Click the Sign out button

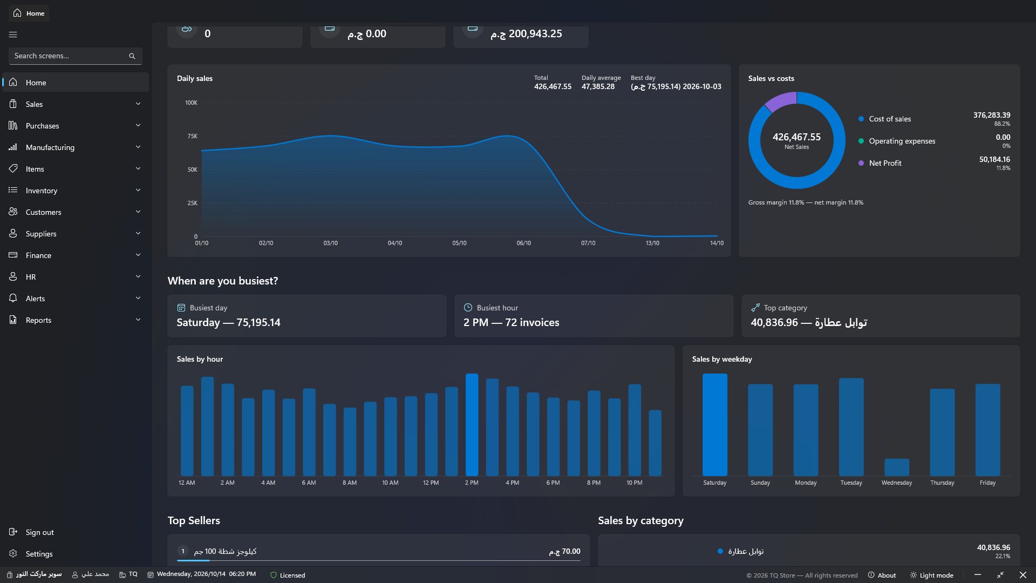click(x=76, y=532)
